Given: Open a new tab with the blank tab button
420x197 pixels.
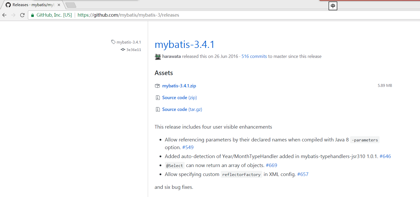Looking at the screenshot, I should [71, 5].
